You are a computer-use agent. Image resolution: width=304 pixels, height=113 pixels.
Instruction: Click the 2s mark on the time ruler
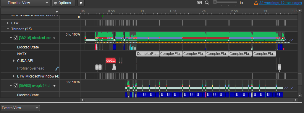pyautogui.click(x=203, y=11)
